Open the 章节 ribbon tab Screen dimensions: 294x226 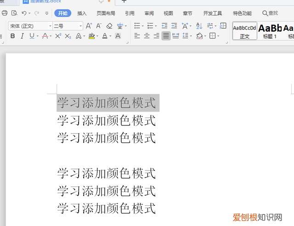click(x=187, y=13)
